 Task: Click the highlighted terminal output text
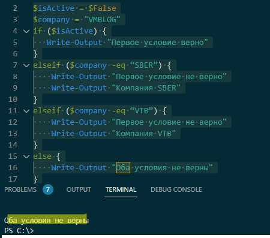(x=47, y=221)
